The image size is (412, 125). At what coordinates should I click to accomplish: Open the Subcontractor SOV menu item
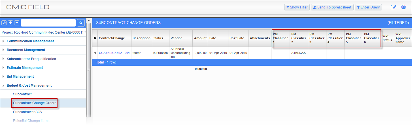pos(28,112)
